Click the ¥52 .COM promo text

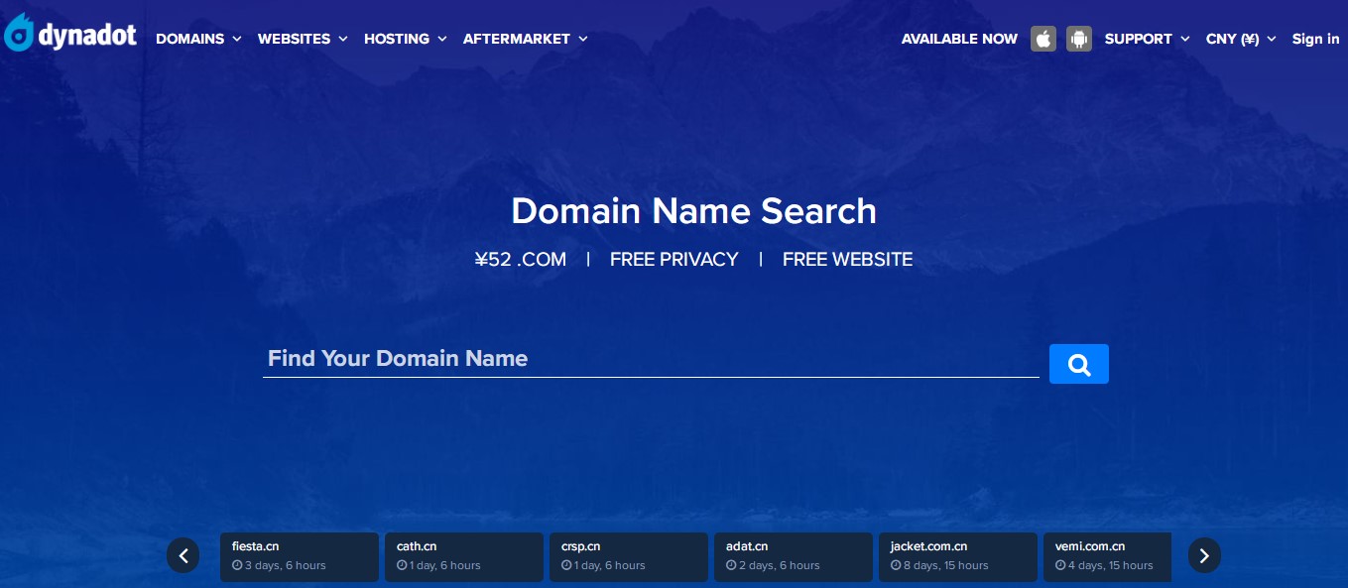point(521,260)
